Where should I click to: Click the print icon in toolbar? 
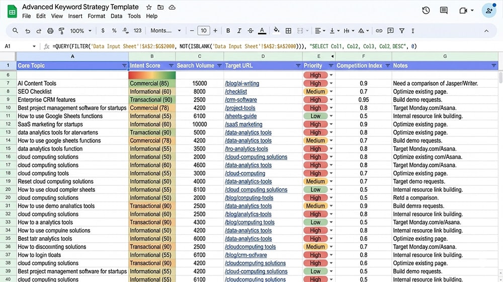click(50, 31)
